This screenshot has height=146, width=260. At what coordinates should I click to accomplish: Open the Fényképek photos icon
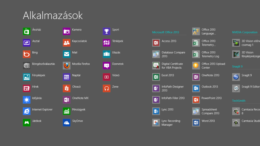[x=27, y=77]
